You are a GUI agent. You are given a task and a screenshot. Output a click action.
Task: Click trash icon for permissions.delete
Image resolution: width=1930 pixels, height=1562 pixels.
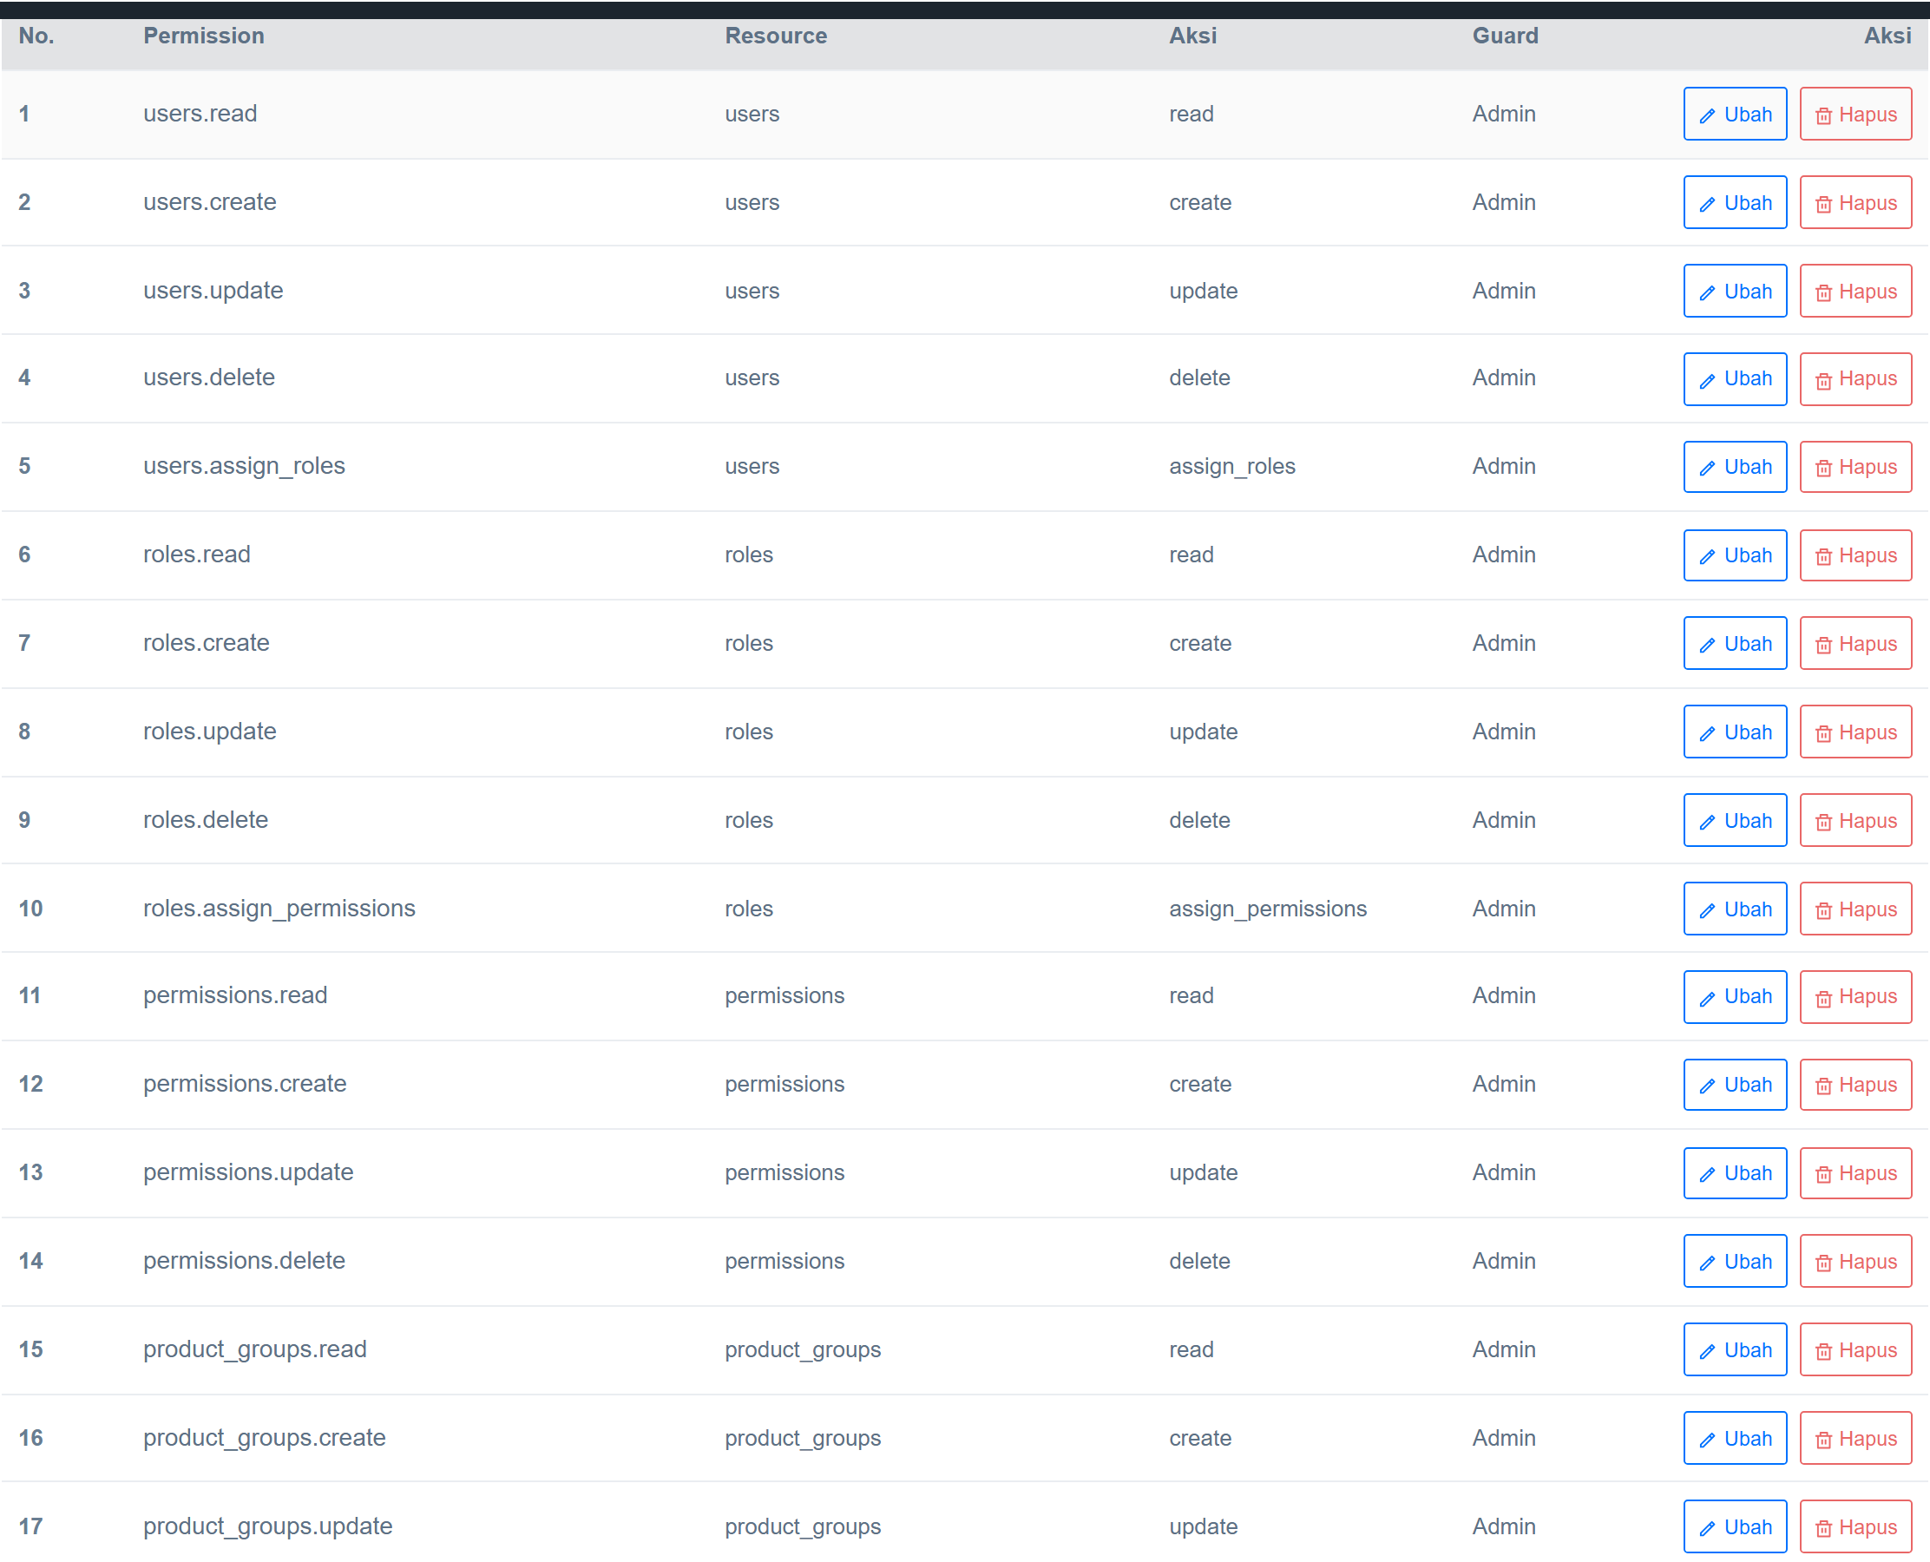click(1823, 1263)
